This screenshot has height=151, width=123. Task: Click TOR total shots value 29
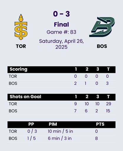tap(109, 104)
